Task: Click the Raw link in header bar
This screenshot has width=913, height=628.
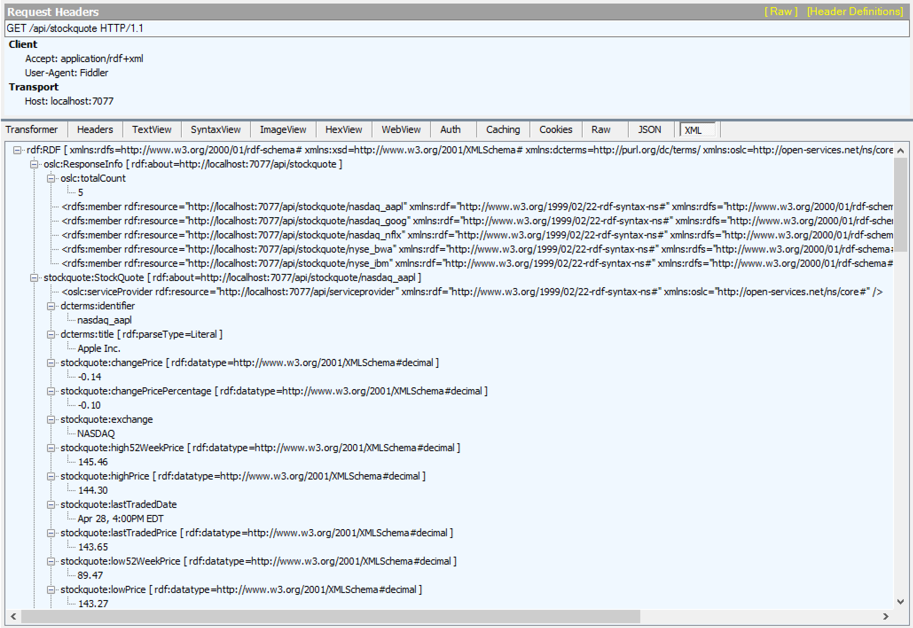Action: (x=781, y=12)
